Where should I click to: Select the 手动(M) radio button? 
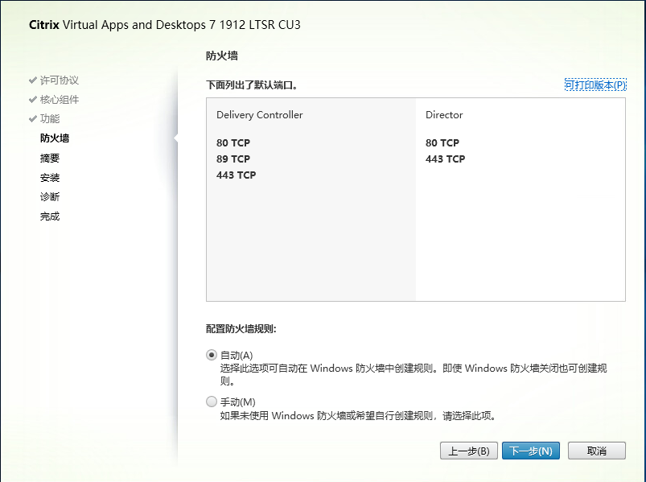click(x=212, y=402)
